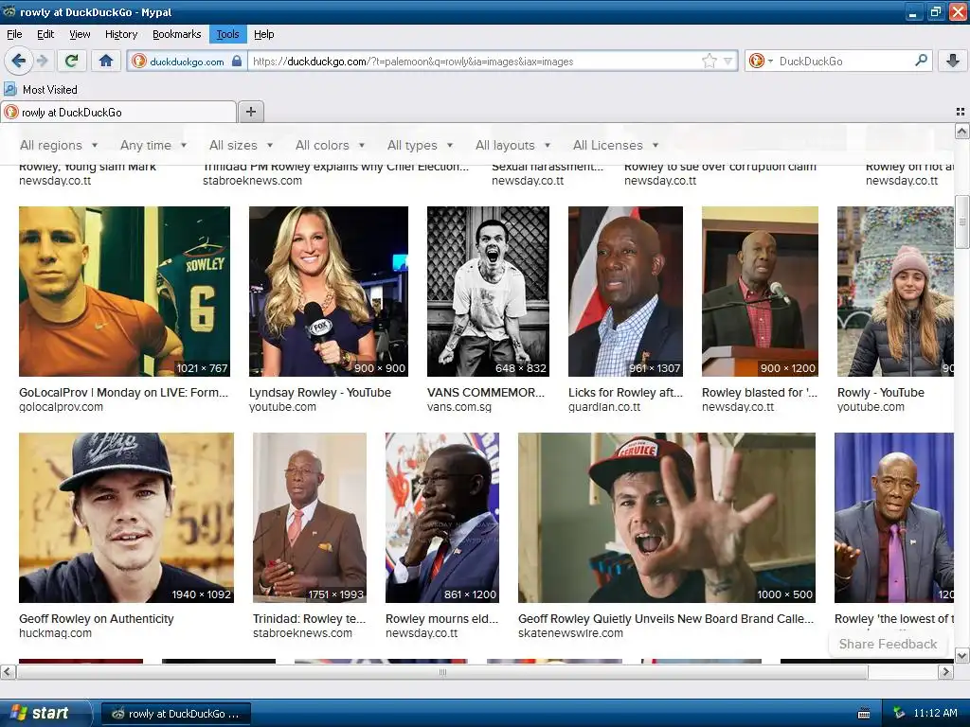Open the Edit menu

click(x=45, y=34)
